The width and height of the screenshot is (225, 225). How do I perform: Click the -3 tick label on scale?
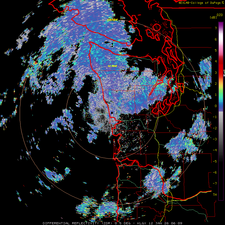[x=215, y=139]
